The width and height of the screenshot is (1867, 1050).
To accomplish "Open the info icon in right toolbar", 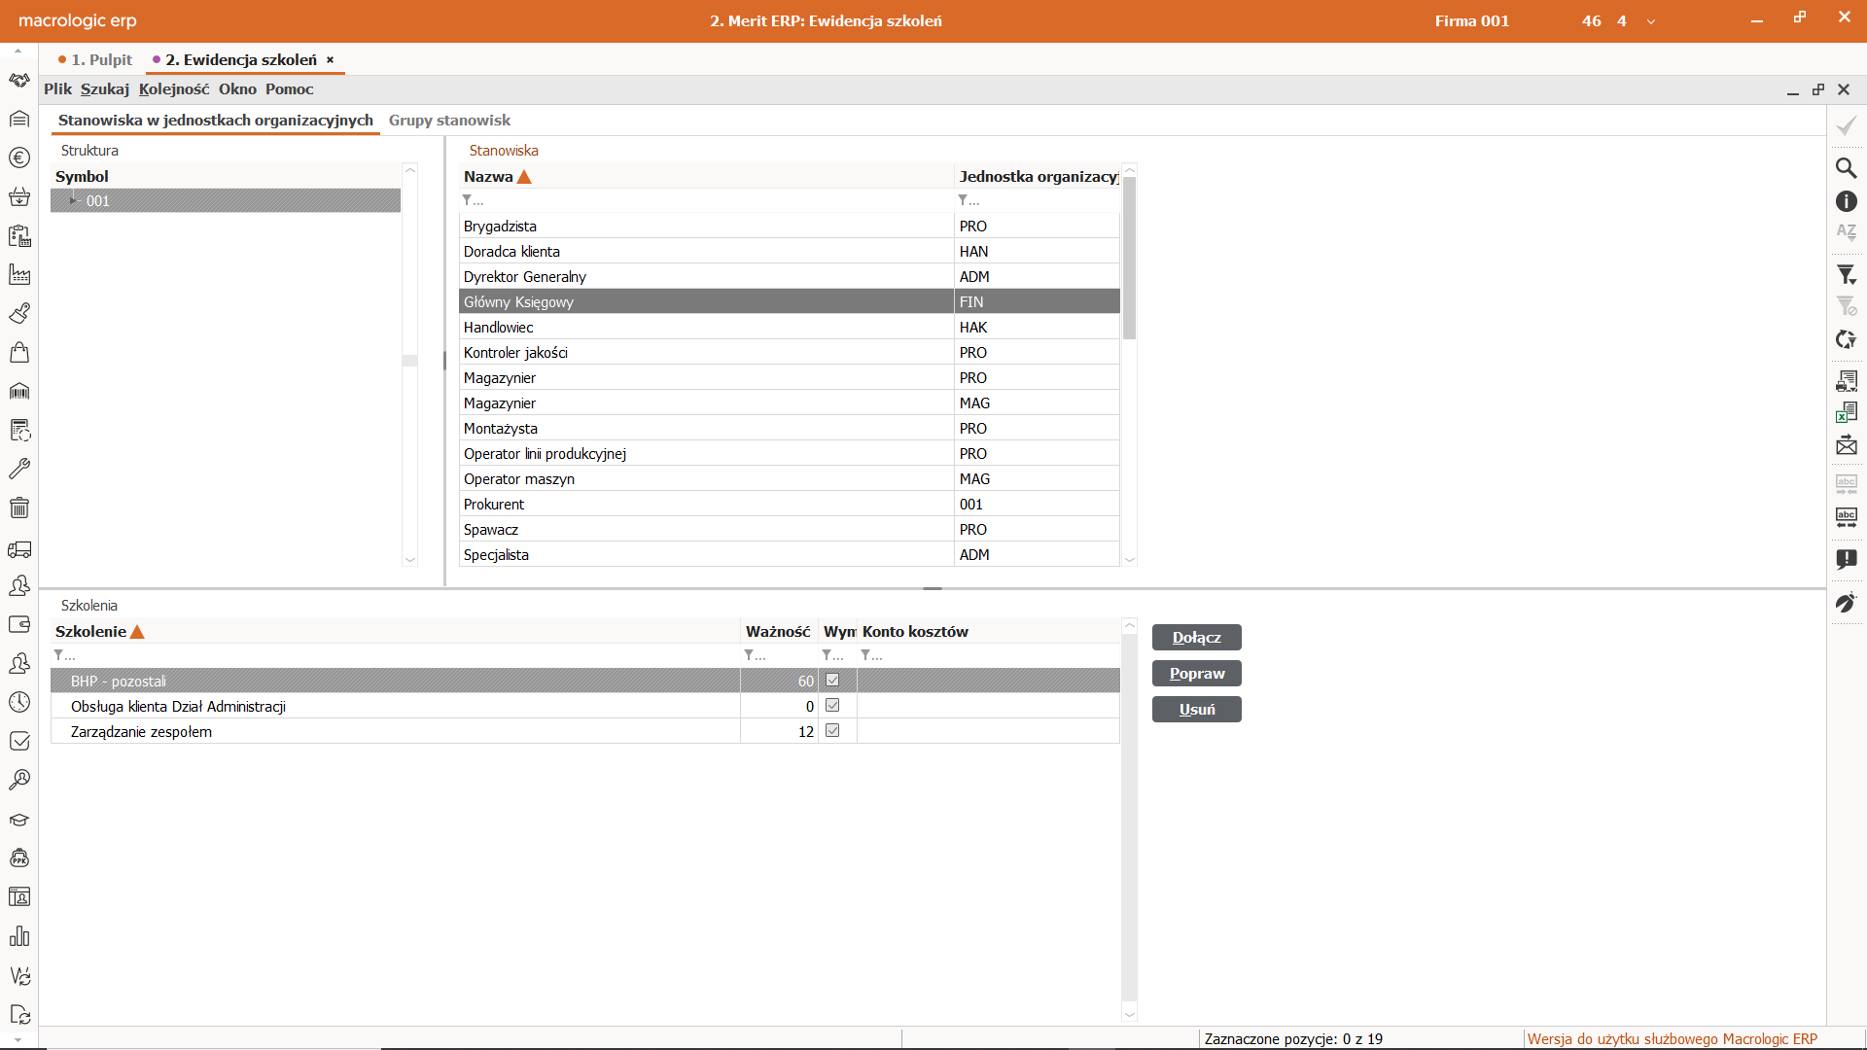I will (x=1846, y=201).
